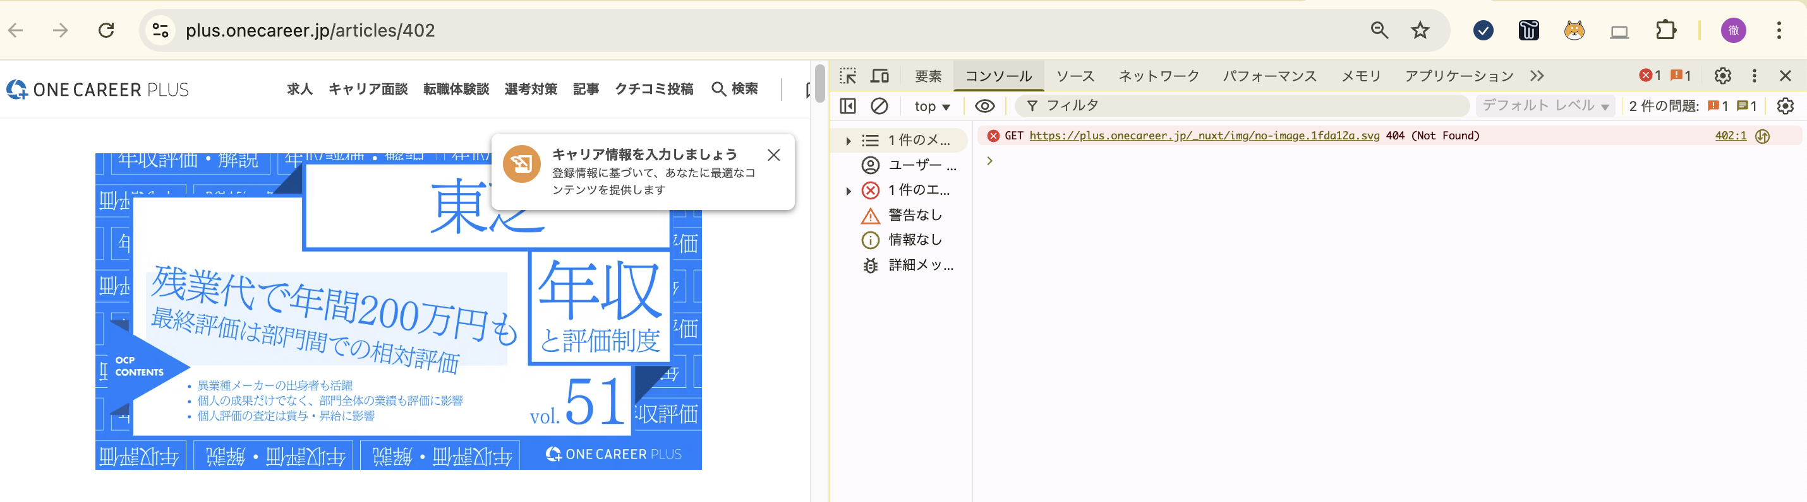
Task: Expand the 1 件のメッセージ sidebar group
Action: click(x=848, y=141)
